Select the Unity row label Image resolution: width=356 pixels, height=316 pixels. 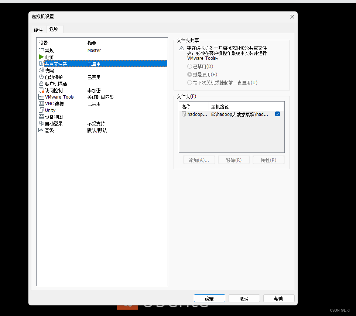click(x=50, y=110)
